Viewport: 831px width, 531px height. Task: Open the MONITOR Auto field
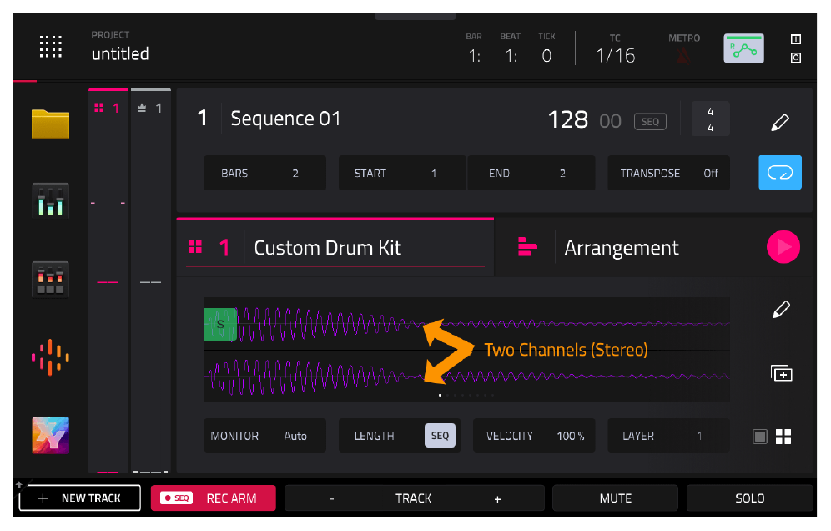click(x=264, y=436)
